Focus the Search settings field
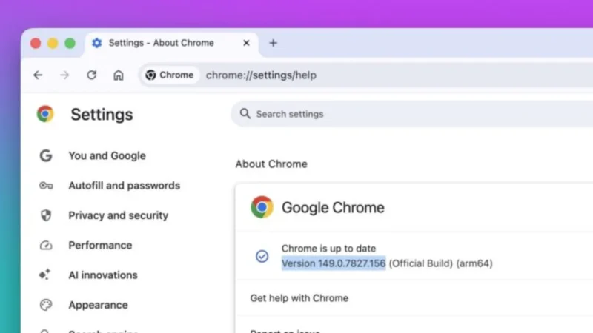The image size is (593, 333). point(412,114)
